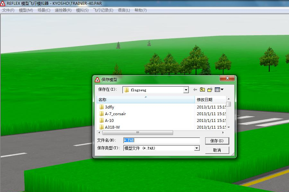
Task: Click the 保存(S) button
Action: (x=217, y=141)
